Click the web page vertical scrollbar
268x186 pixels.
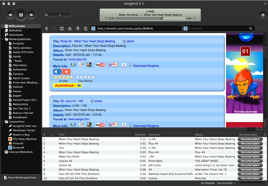(x=265, y=80)
